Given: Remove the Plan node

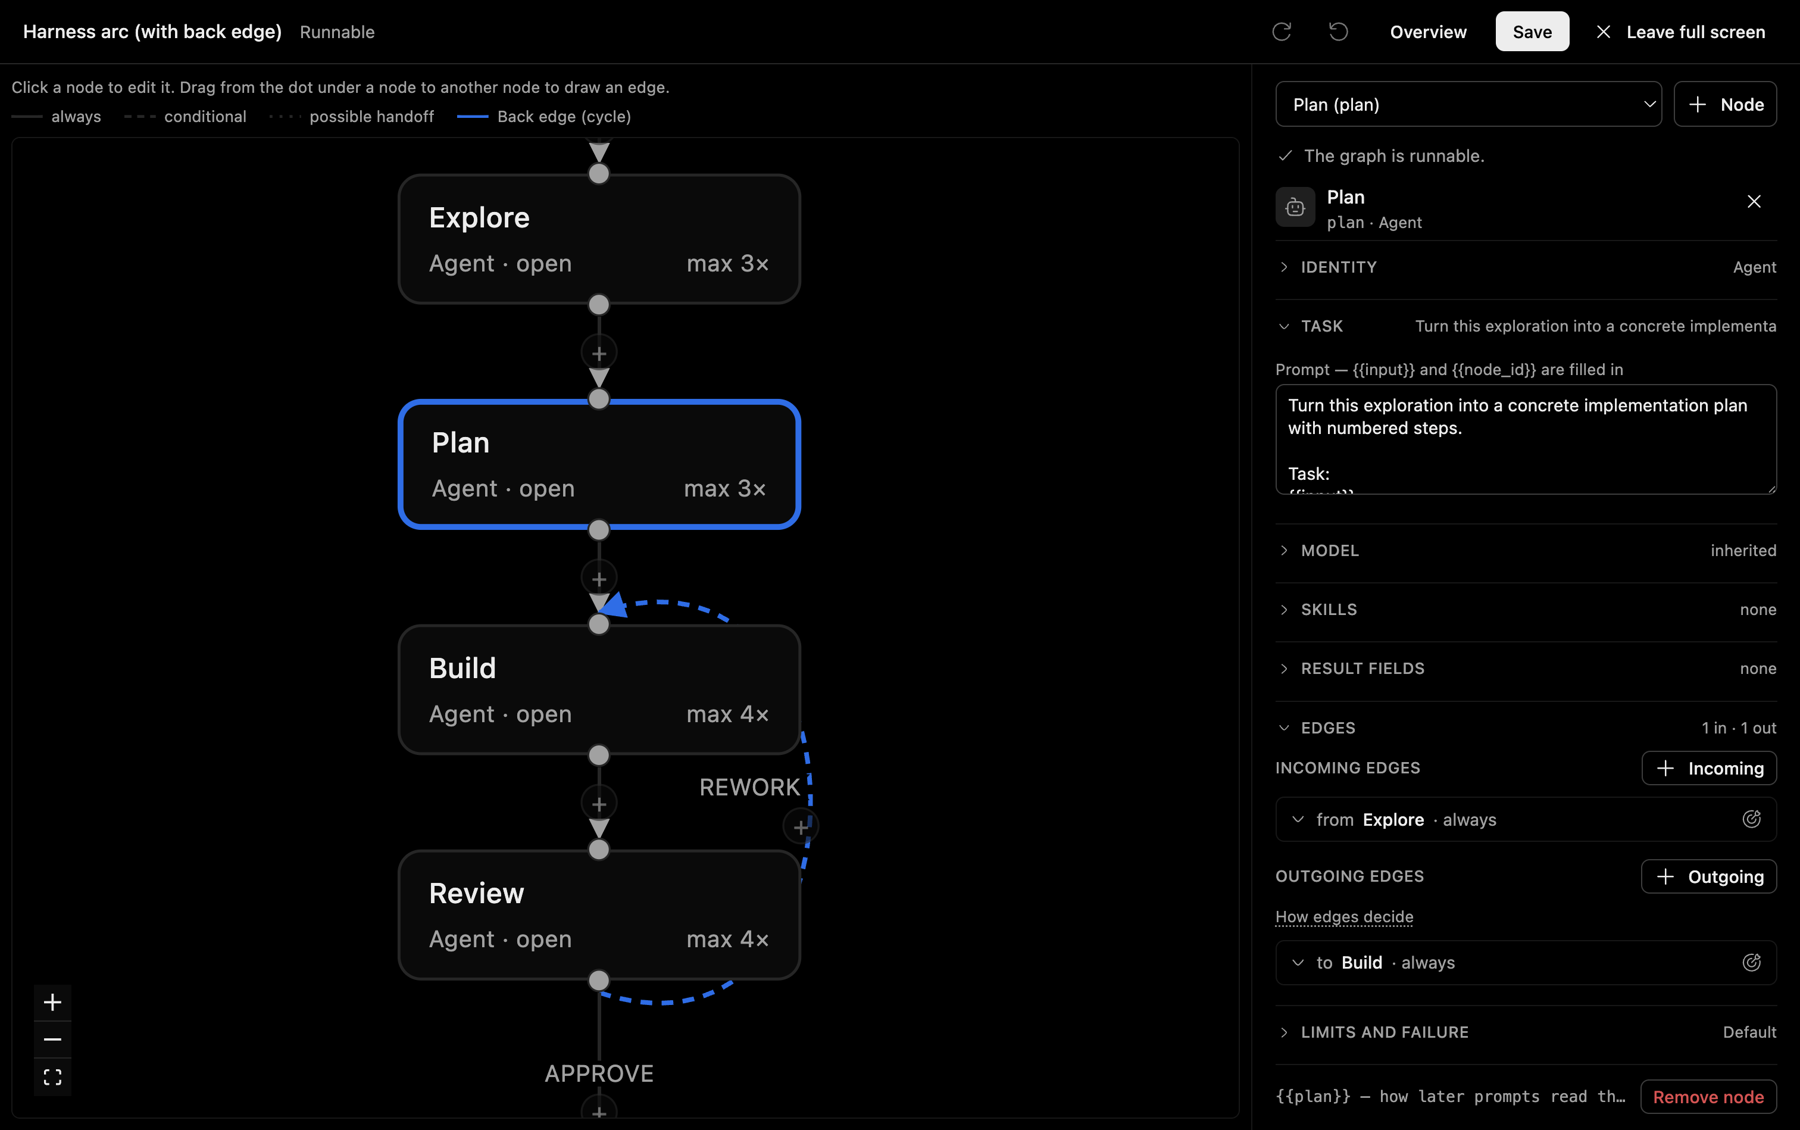Looking at the screenshot, I should pyautogui.click(x=1708, y=1097).
